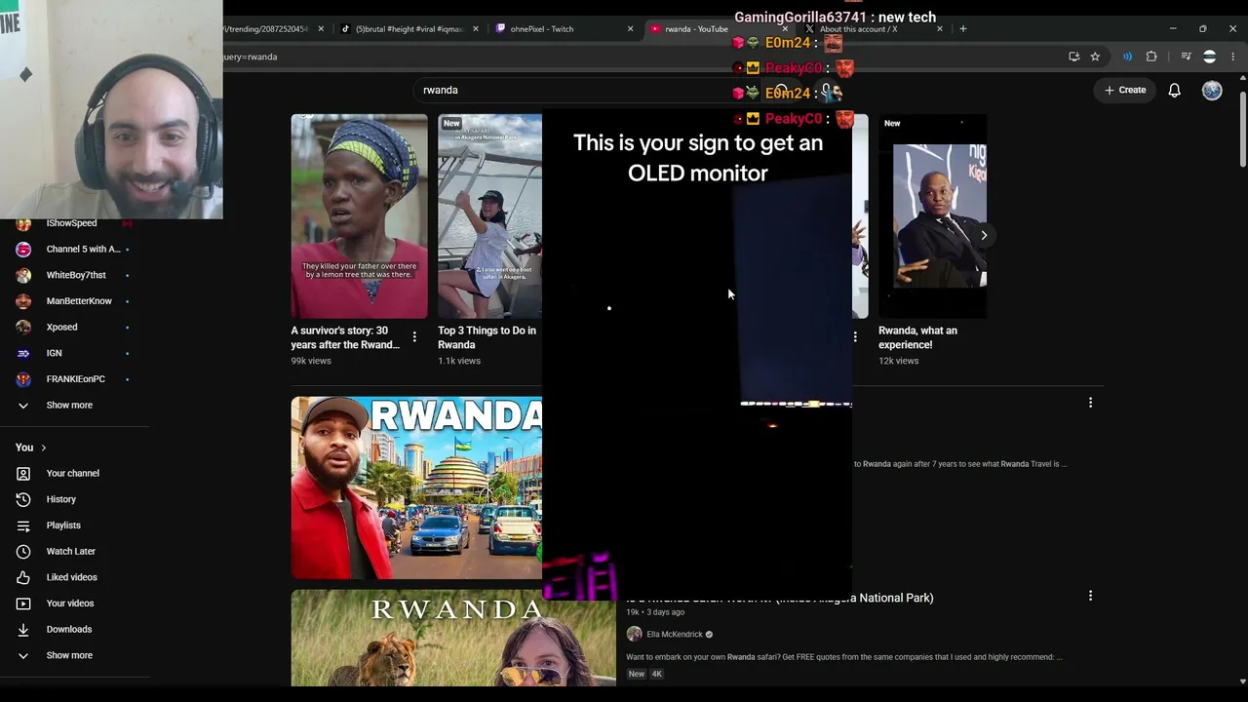Play Top 3 Things to Do in Rwanda short

tap(489, 216)
